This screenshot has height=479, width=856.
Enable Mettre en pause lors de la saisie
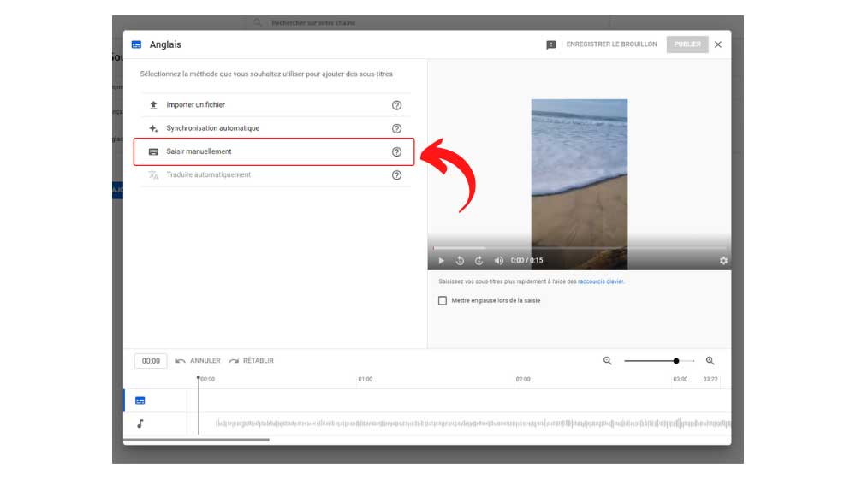[443, 300]
